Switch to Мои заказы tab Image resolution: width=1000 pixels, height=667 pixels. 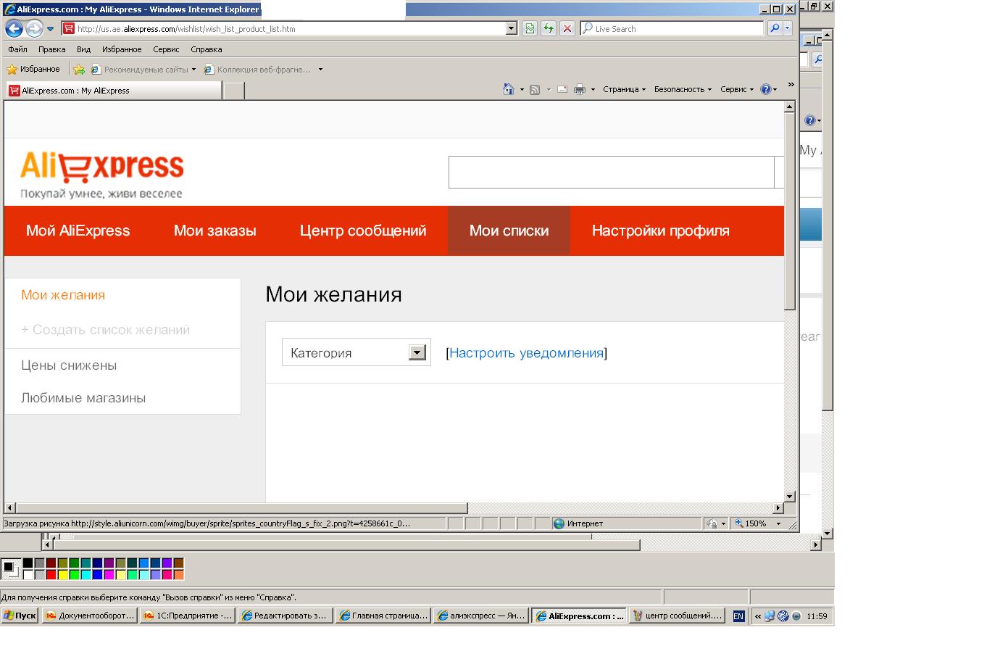click(x=215, y=231)
